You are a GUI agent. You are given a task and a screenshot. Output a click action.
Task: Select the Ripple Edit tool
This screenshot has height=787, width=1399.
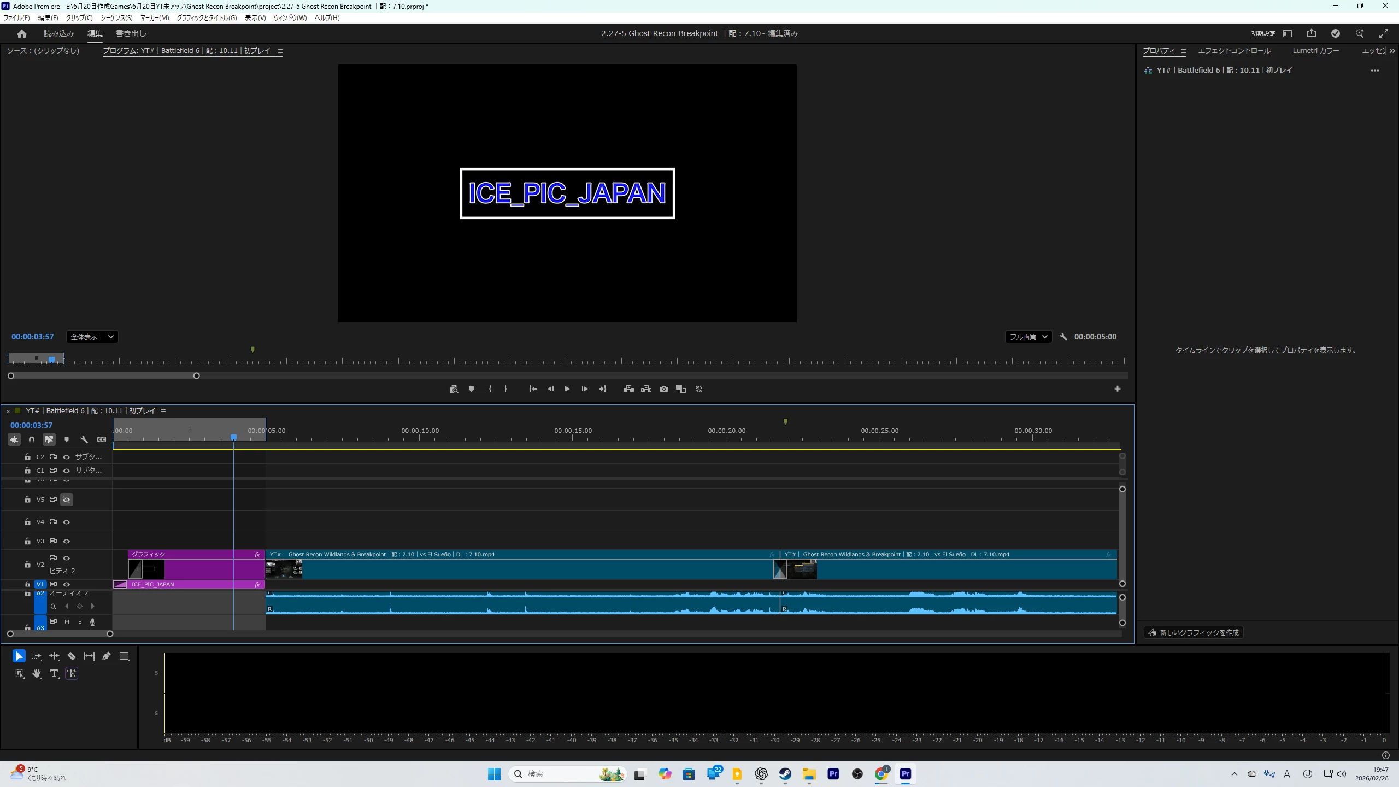54,656
